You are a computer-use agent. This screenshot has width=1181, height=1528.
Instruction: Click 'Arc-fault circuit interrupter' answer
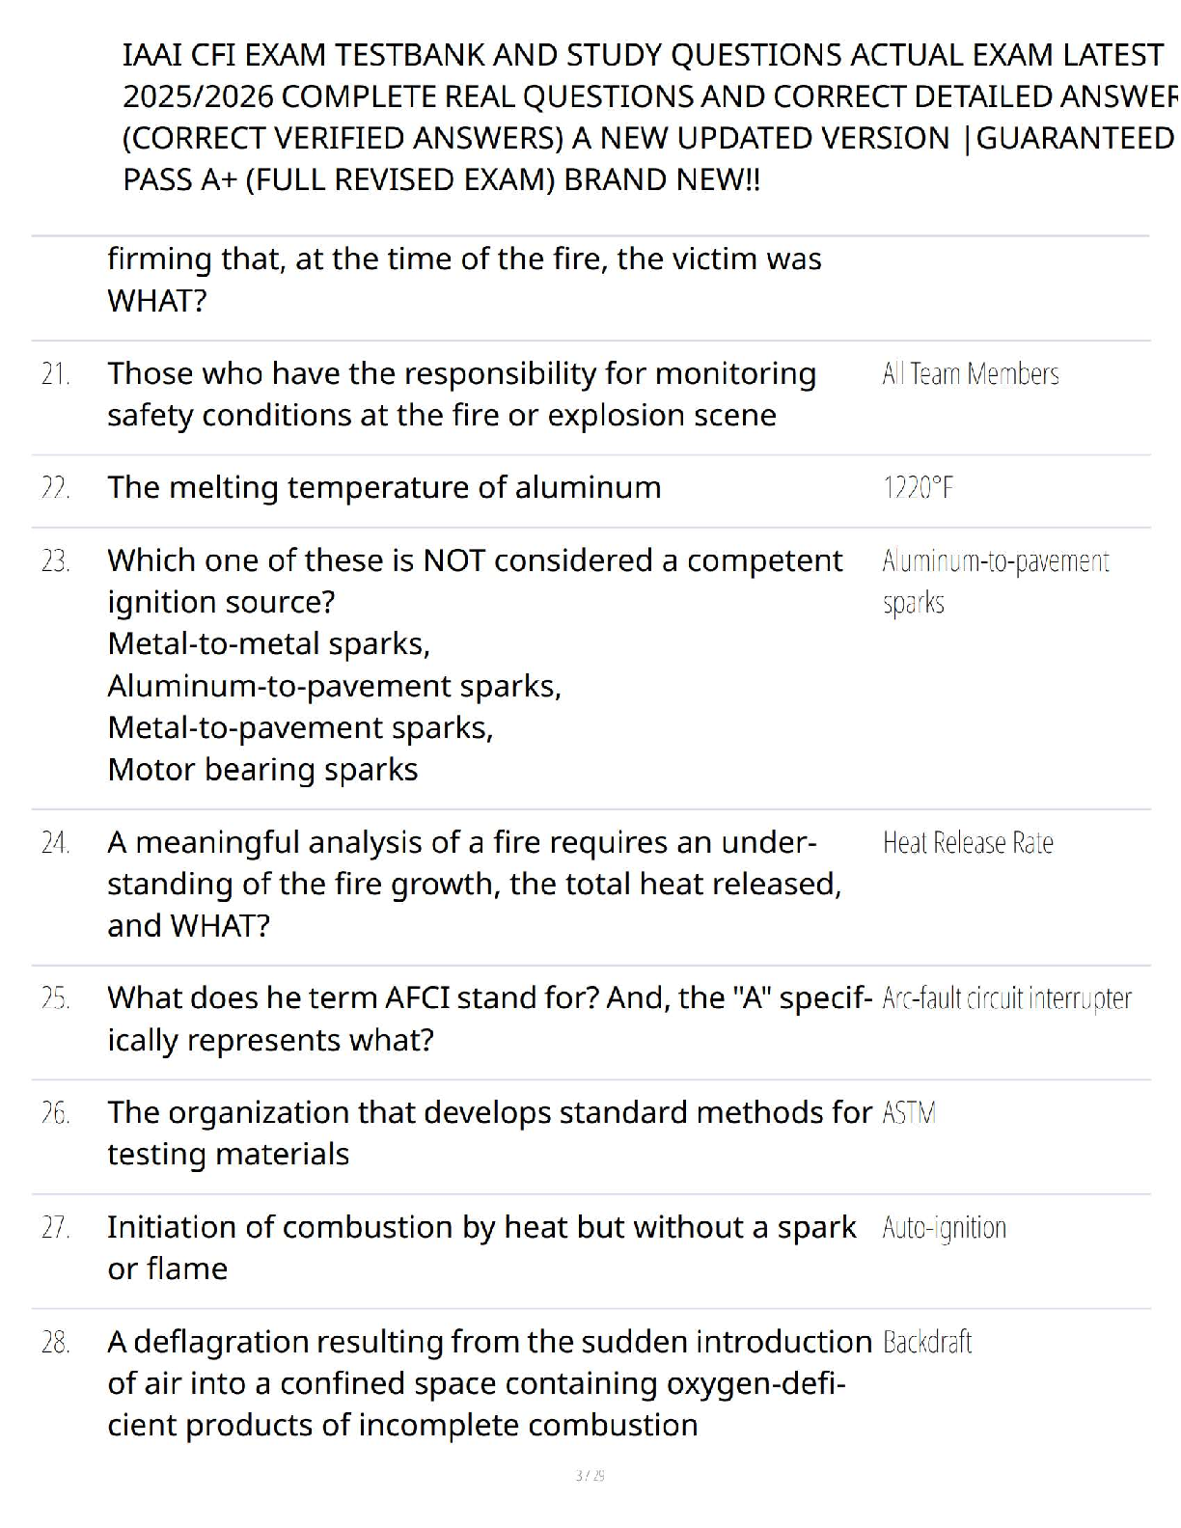(x=1007, y=998)
